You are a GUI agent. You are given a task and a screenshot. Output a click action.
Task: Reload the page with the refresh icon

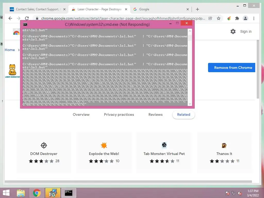coord(27,18)
